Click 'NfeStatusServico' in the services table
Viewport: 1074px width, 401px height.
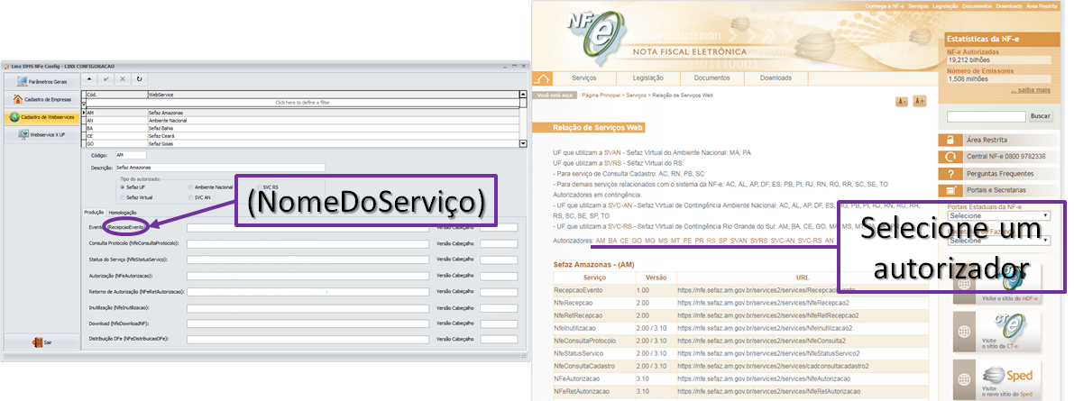pyautogui.click(x=583, y=353)
